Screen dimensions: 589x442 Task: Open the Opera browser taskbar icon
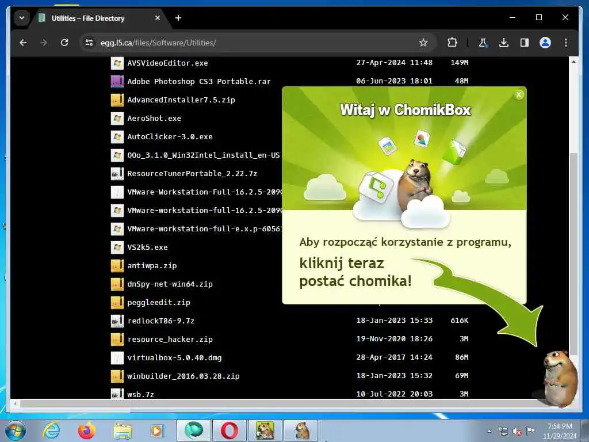pos(229,430)
